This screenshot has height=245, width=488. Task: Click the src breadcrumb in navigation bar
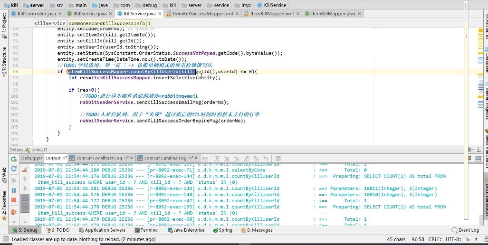click(x=57, y=5)
